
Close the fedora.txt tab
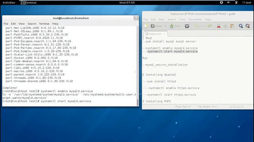tap(164, 34)
